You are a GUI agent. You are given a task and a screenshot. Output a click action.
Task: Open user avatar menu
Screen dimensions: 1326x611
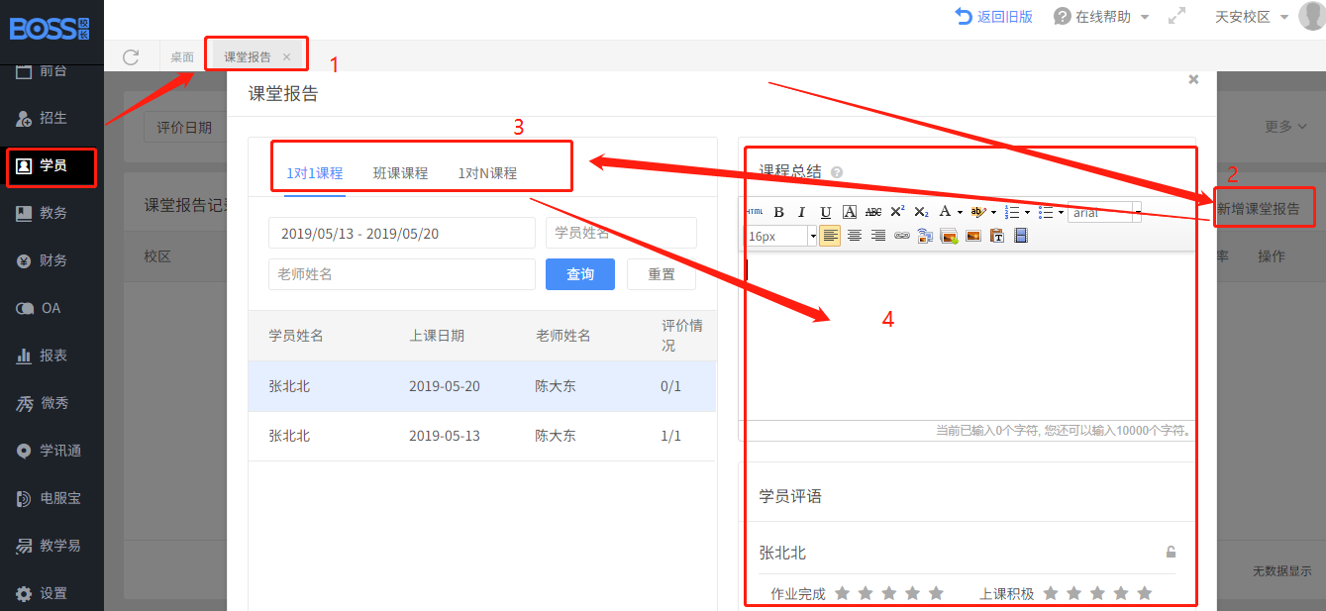click(x=1311, y=16)
